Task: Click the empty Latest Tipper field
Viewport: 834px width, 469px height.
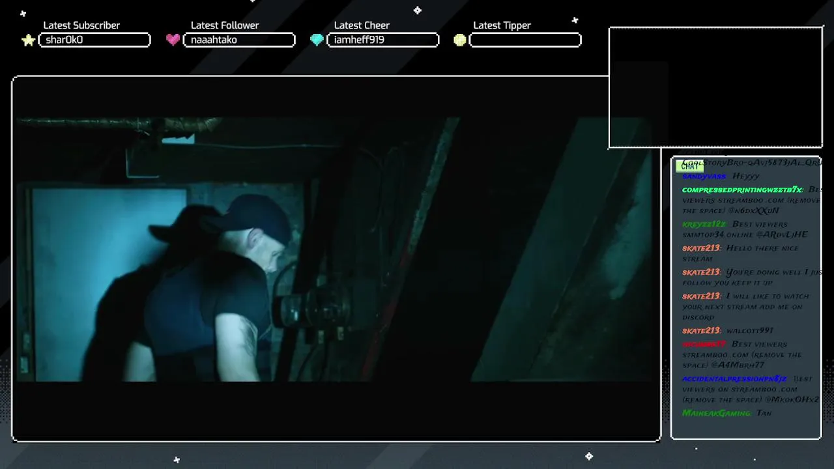Action: 525,40
